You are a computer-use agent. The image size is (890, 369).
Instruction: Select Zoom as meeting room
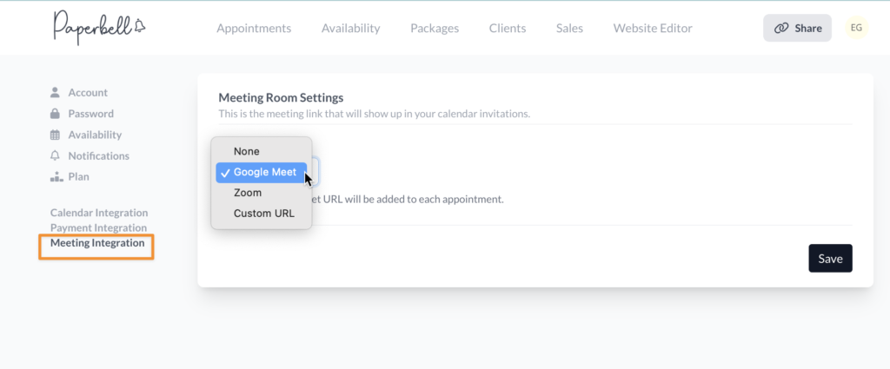click(248, 193)
